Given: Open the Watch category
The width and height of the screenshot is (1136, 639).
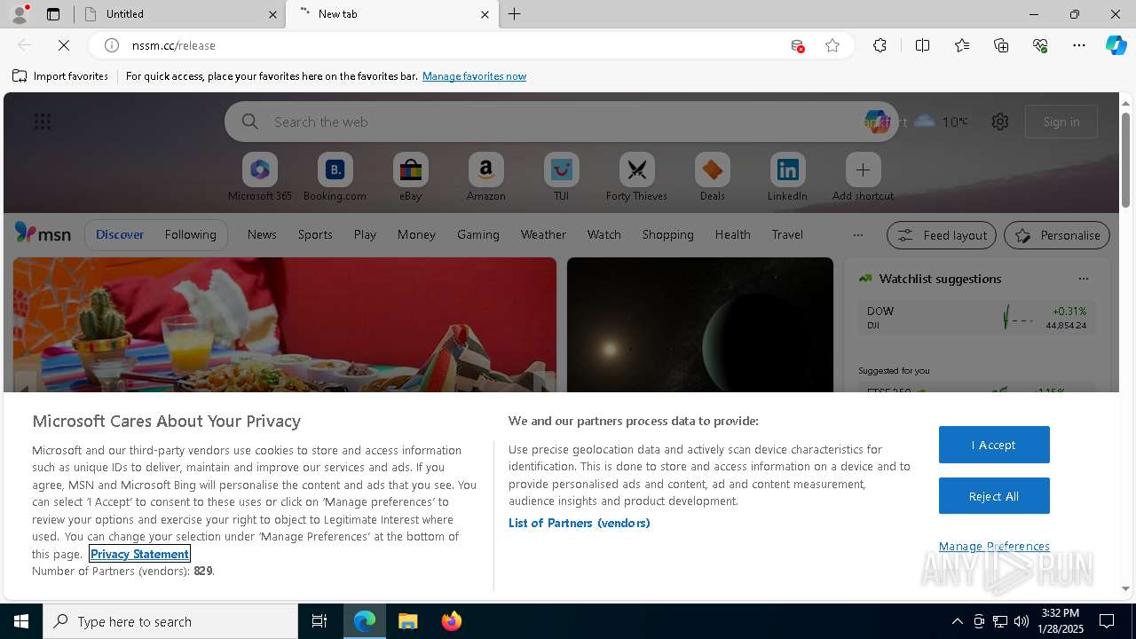Looking at the screenshot, I should [x=604, y=234].
